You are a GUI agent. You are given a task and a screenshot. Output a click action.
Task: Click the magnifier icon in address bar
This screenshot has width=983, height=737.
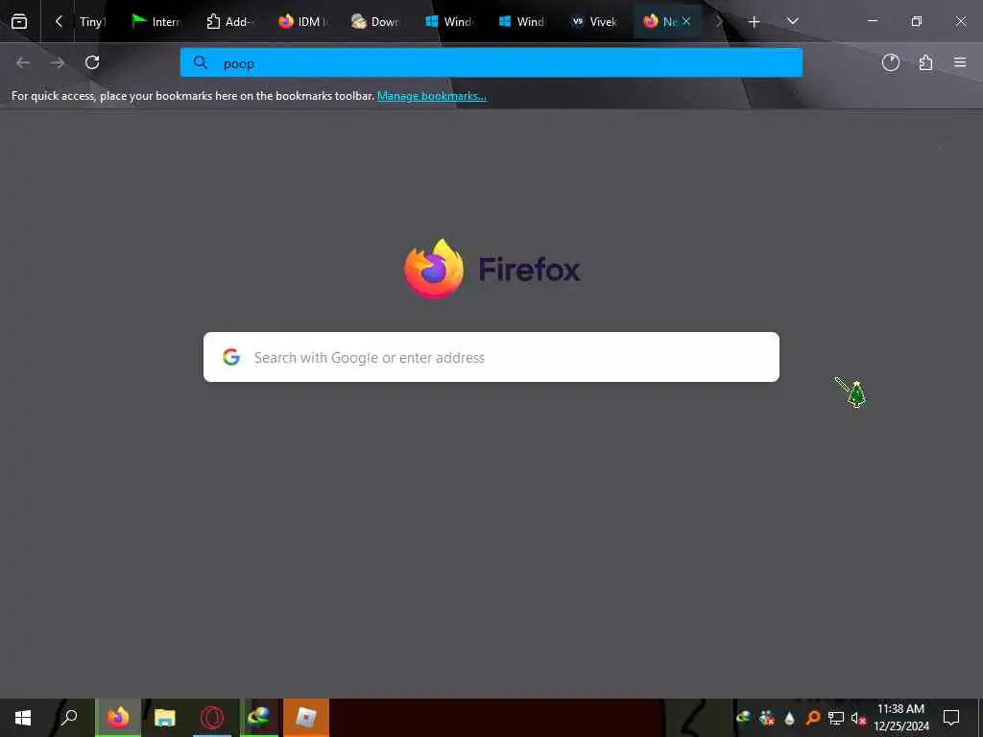[200, 62]
